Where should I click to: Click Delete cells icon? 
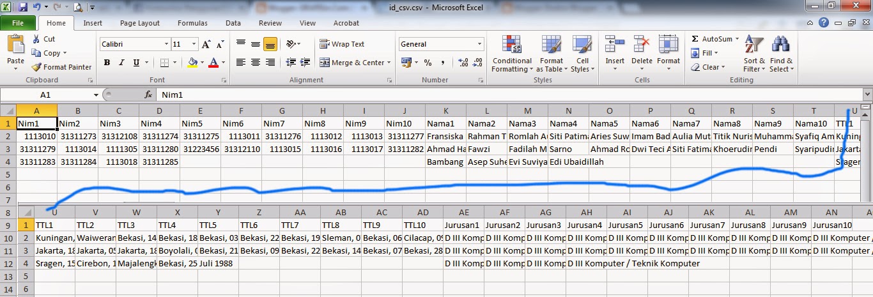click(642, 45)
